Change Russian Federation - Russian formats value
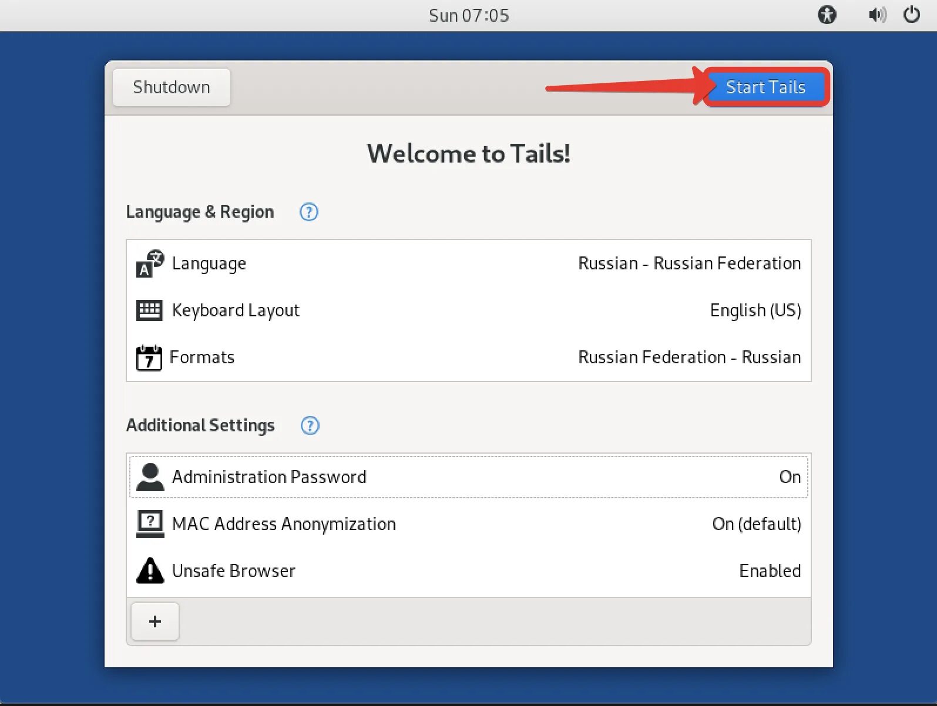 click(x=689, y=357)
